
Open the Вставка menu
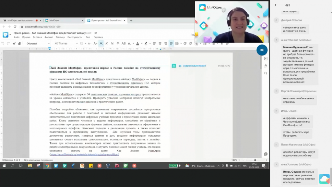pyautogui.click(x=38, y=37)
